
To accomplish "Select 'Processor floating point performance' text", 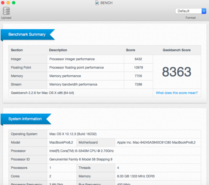I will click(x=76, y=68).
